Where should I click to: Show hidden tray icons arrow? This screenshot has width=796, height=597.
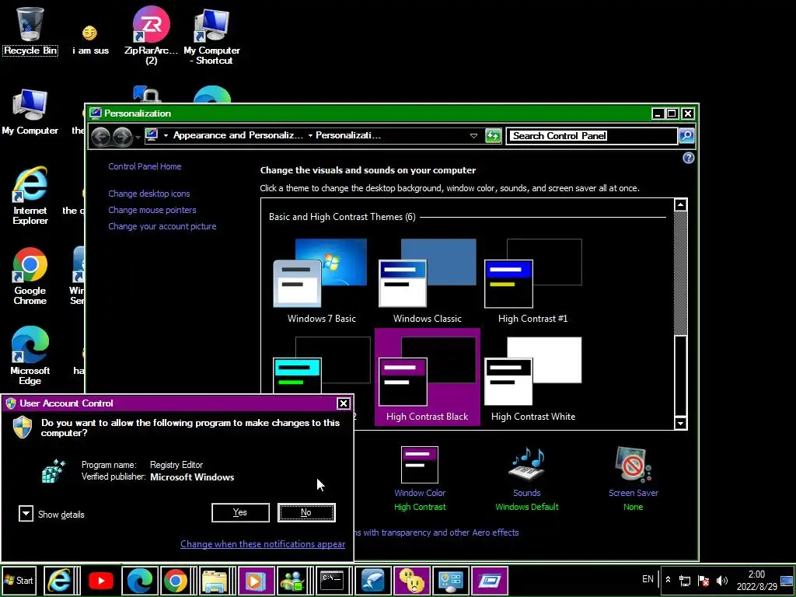668,580
